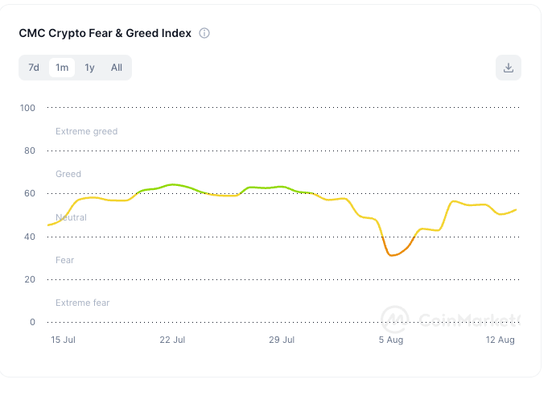Click the 29 Jul axis label
The height and width of the screenshot is (396, 556).
point(282,340)
